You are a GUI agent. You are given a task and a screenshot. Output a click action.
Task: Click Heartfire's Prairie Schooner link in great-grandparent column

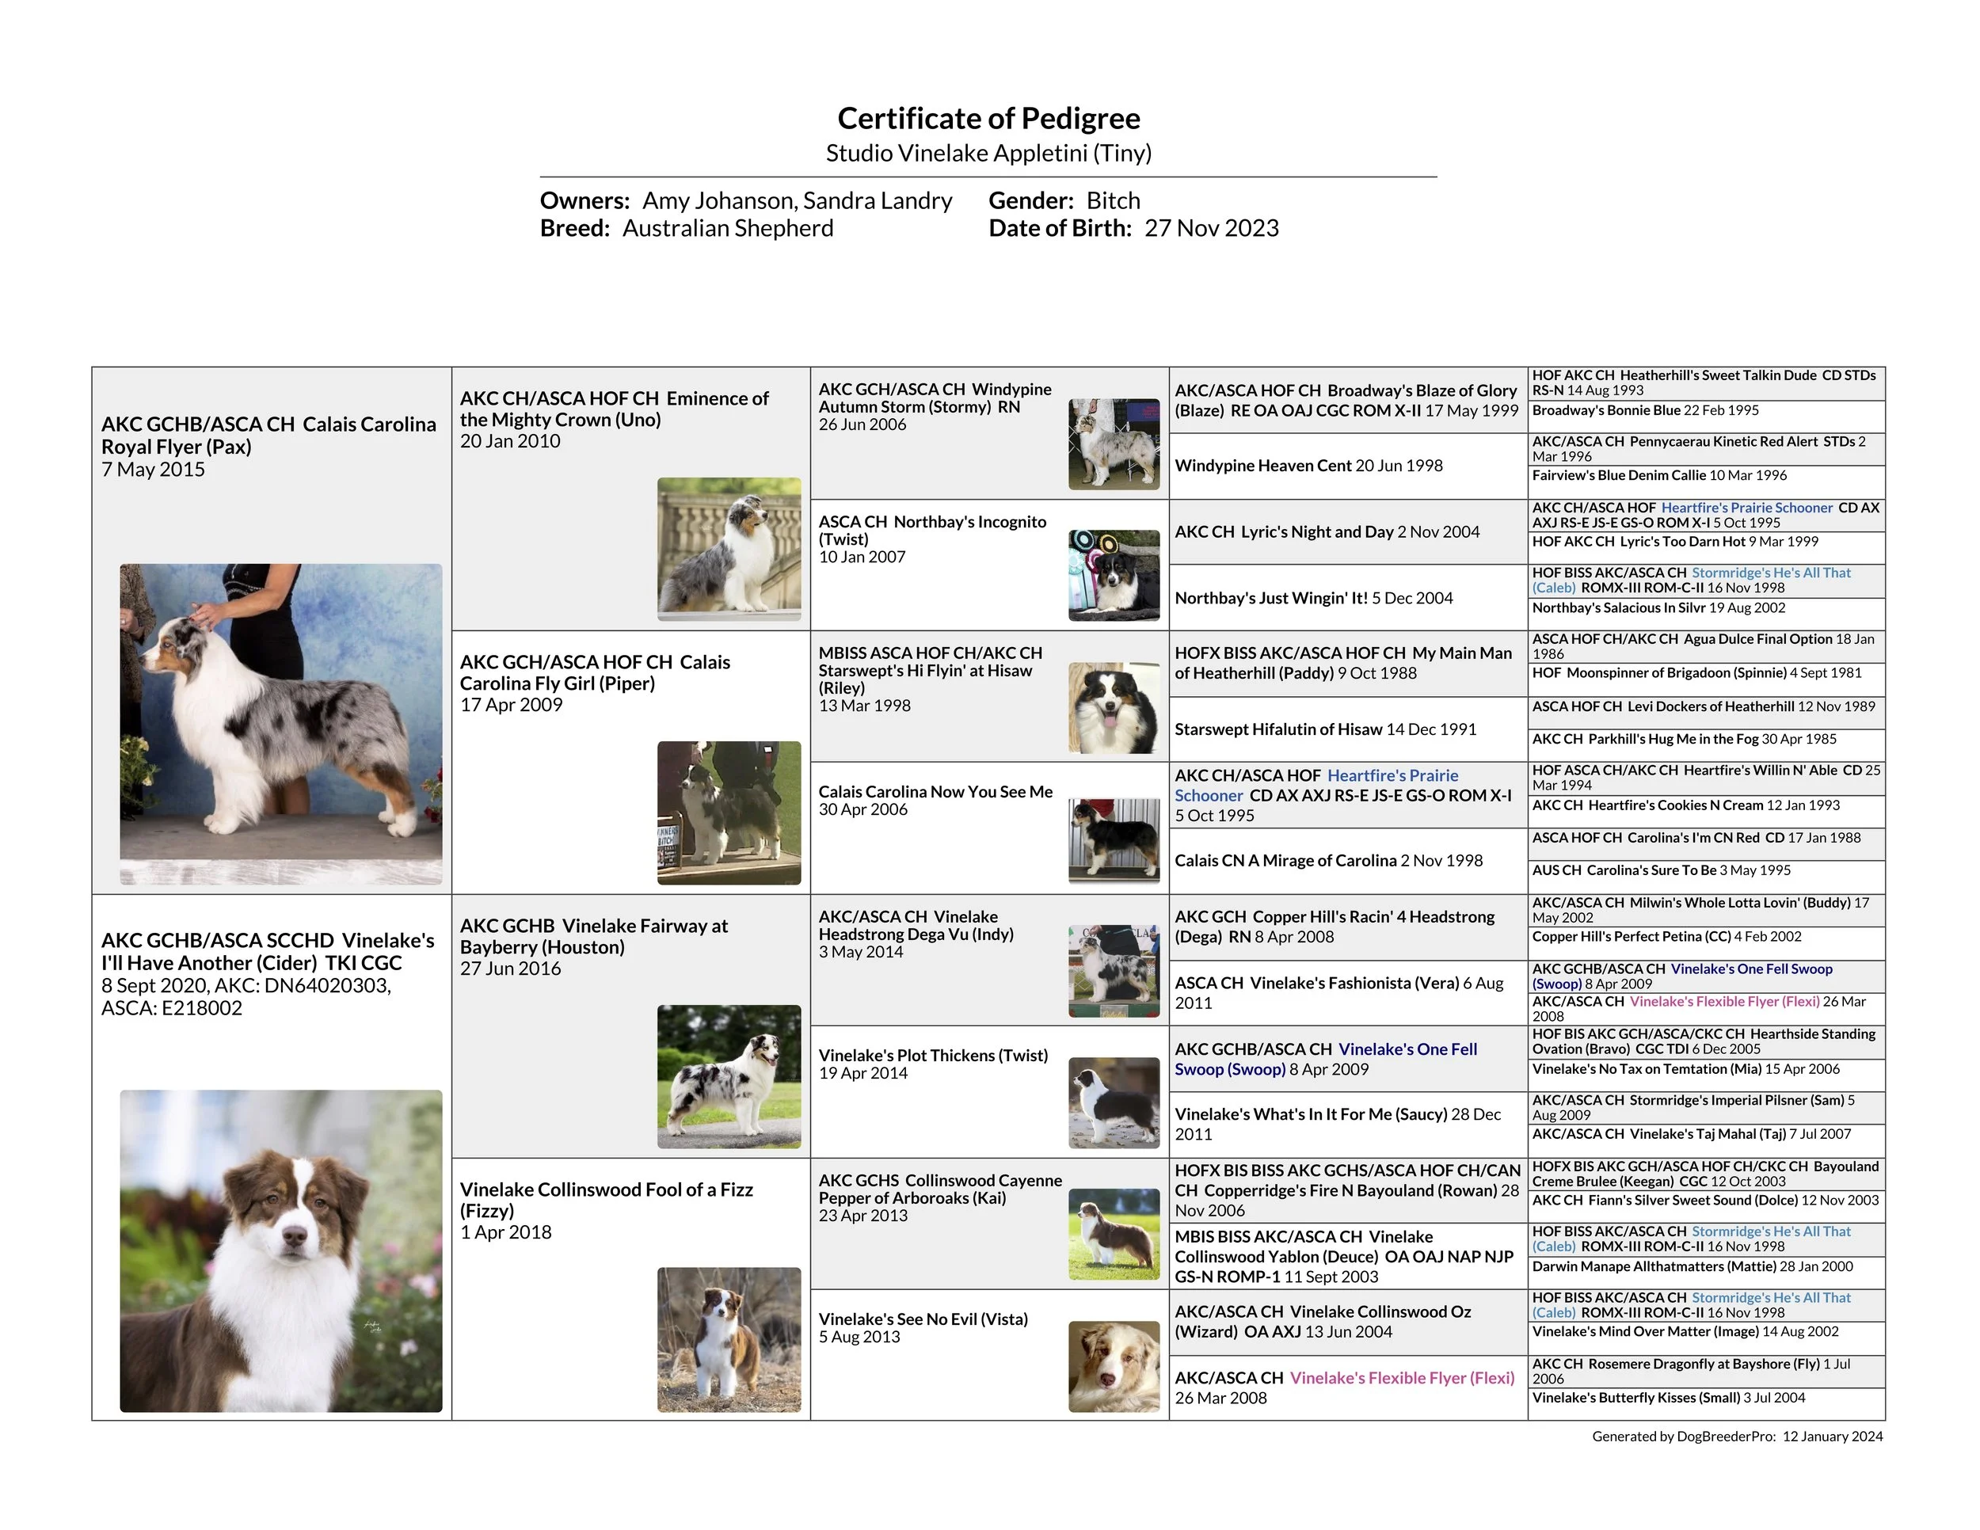[x=1392, y=776]
